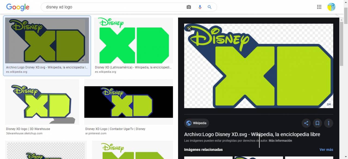Click the Google logo

tap(18, 7)
